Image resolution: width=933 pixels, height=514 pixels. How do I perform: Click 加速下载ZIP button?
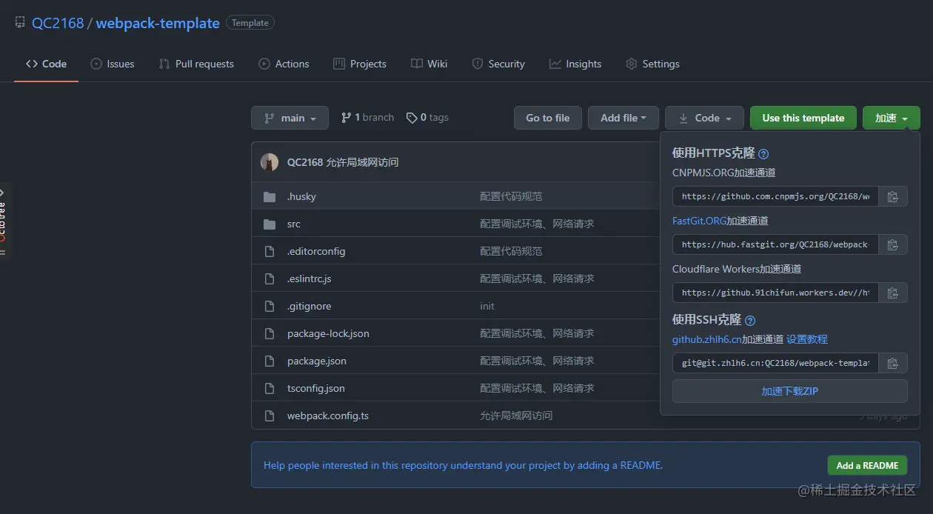point(790,391)
